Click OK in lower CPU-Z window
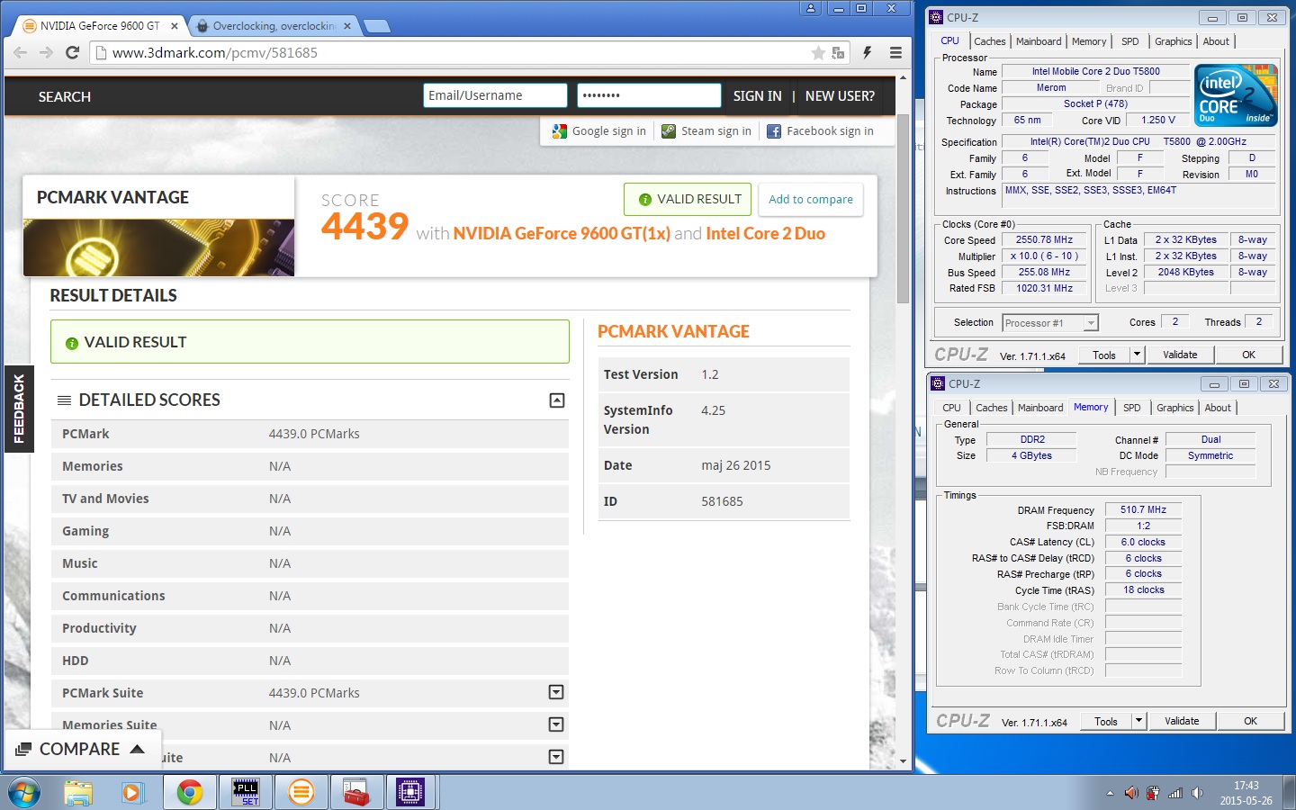 1250,721
